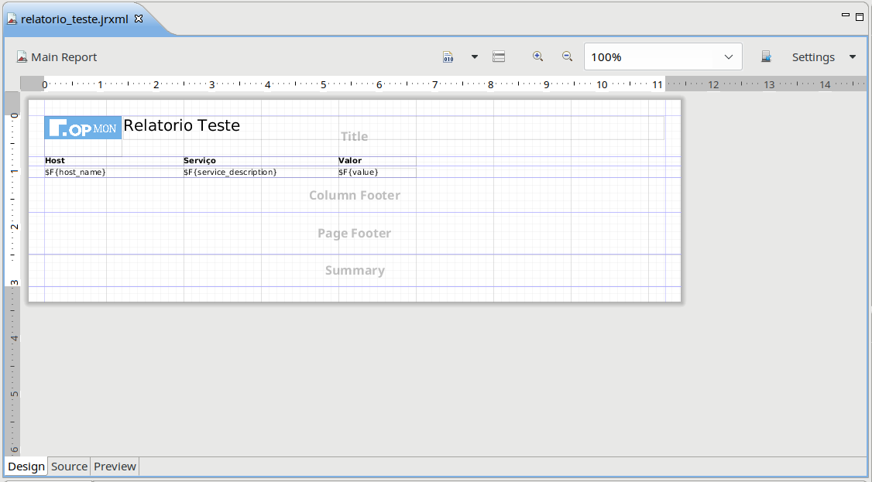This screenshot has width=872, height=482.
Task: Select the Relatorio Teste title text
Action: 182,125
